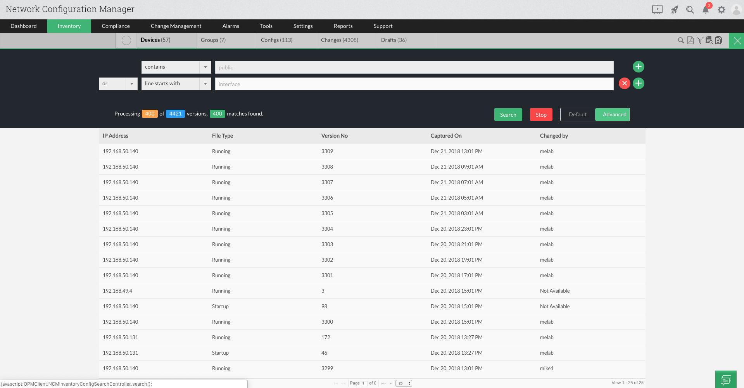Select the circular checkbox beside the tab bar
The width and height of the screenshot is (744, 388).
point(126,40)
